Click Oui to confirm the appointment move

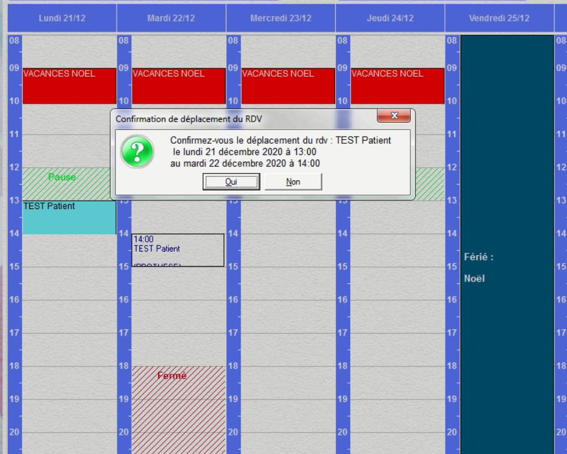(231, 181)
